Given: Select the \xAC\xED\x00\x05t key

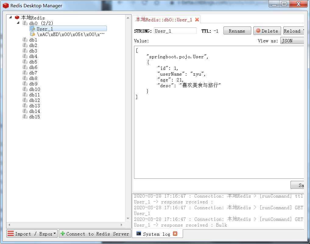Looking at the screenshot, I should (71, 34).
